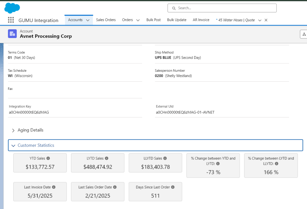Close the 45 Water Hoses Quote tab

click(266, 20)
